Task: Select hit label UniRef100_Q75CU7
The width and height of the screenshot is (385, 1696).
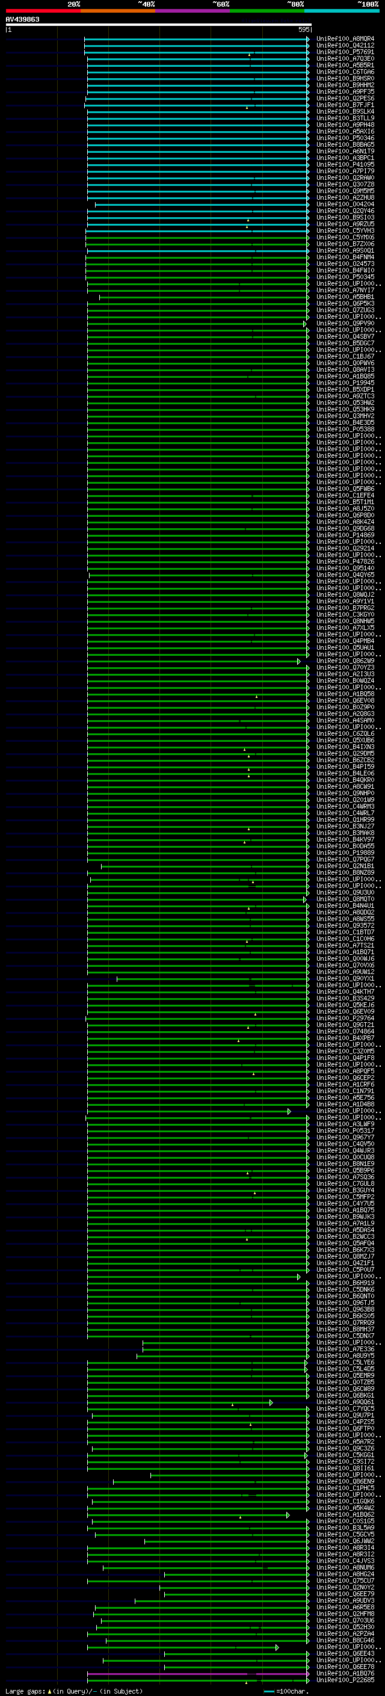Action: point(345,1580)
